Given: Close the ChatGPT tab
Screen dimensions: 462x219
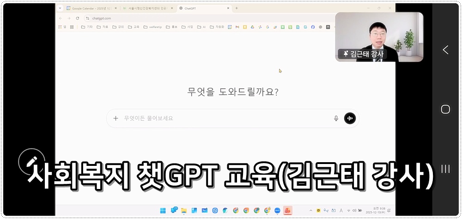Looking at the screenshot, I should tap(228, 8).
